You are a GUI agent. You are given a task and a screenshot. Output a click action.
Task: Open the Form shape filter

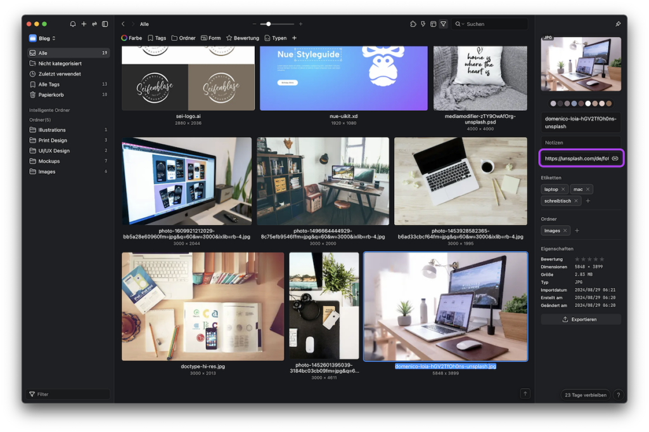[210, 38]
